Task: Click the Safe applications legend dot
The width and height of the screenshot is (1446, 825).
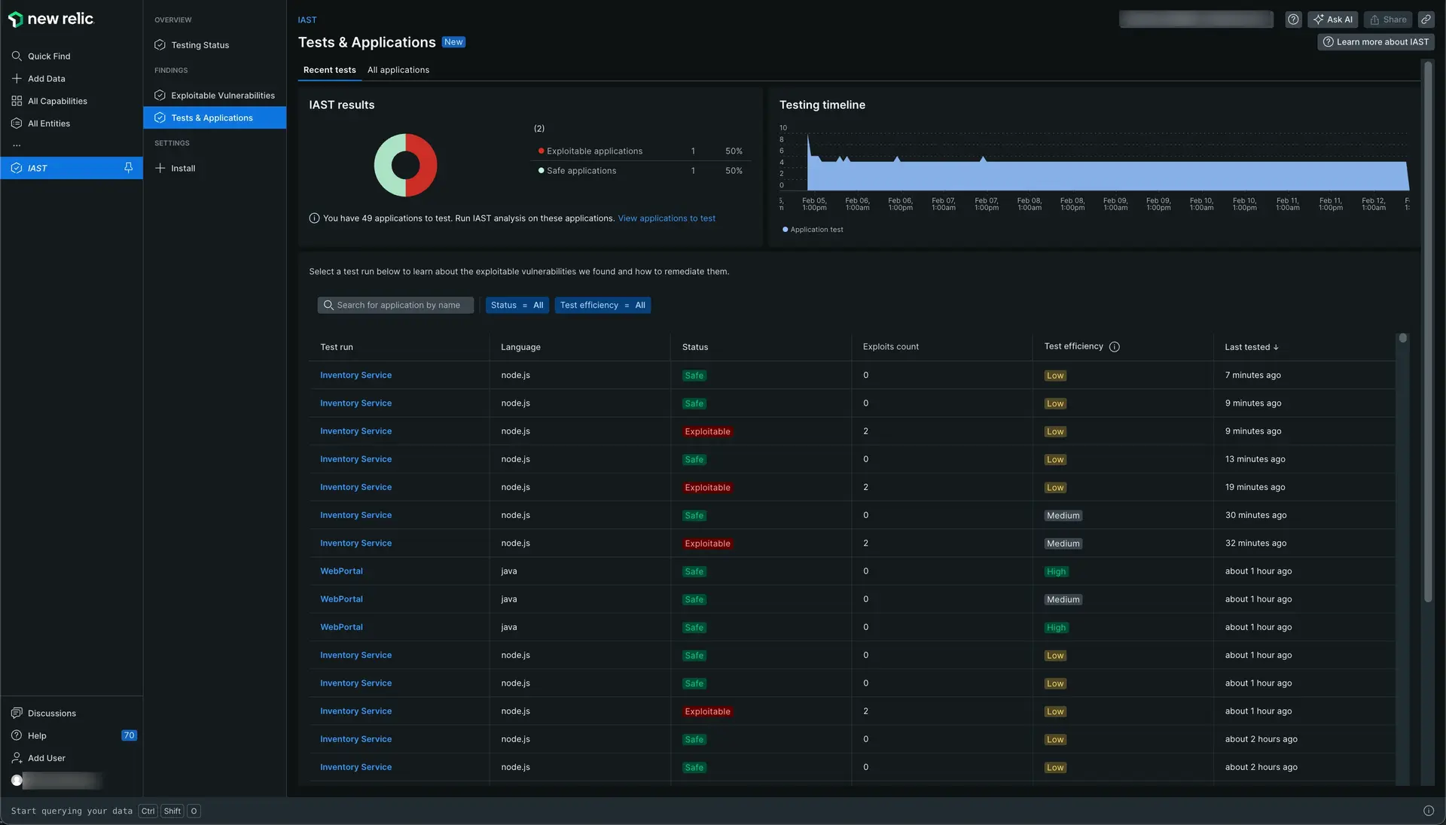Action: tap(541, 171)
